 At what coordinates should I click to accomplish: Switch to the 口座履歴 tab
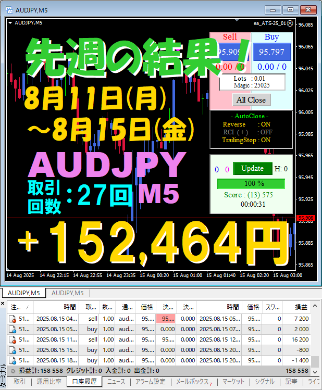tap(84, 382)
